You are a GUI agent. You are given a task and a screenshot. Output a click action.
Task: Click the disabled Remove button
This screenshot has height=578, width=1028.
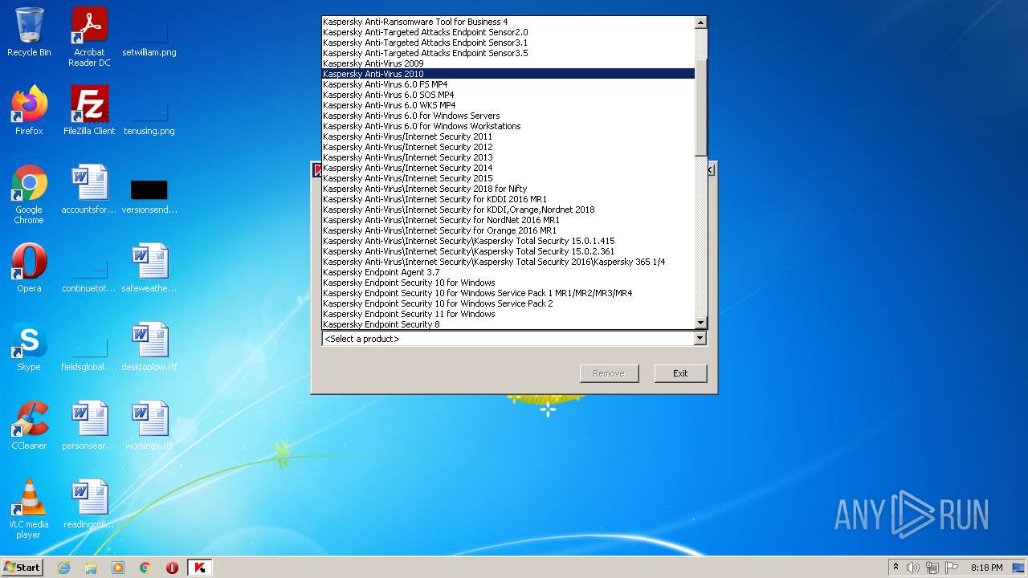tap(609, 373)
